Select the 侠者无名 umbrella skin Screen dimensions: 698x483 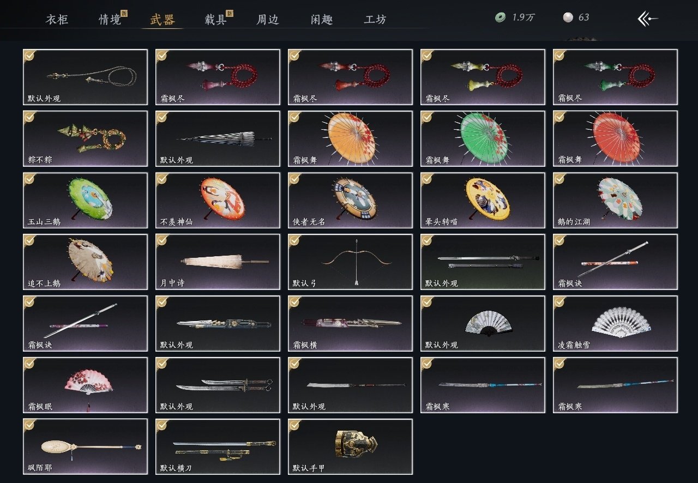[x=350, y=200]
